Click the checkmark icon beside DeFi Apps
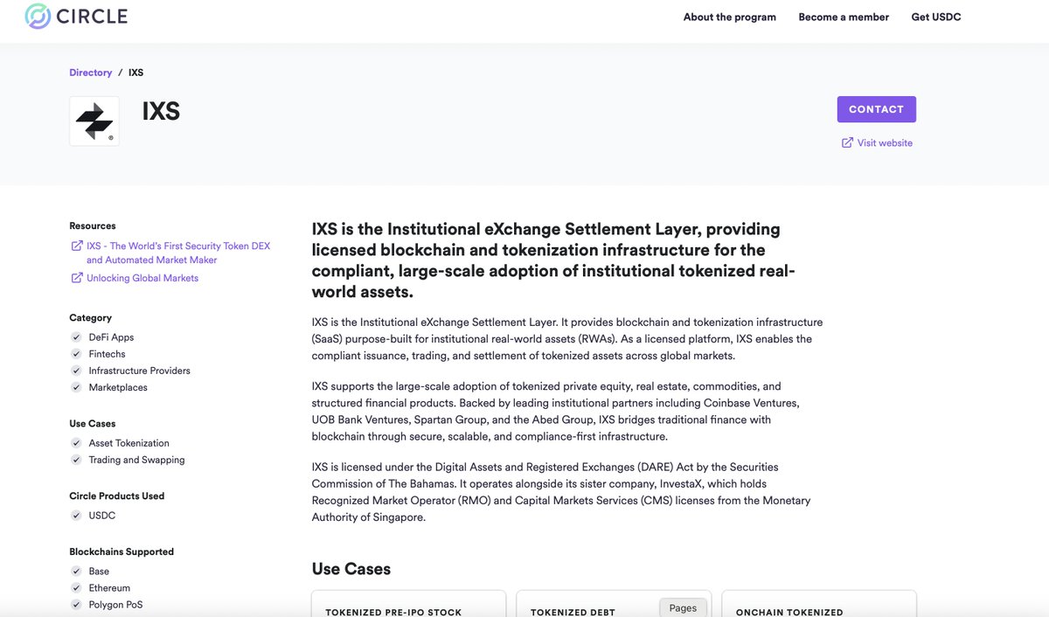This screenshot has height=617, width=1049. click(77, 337)
